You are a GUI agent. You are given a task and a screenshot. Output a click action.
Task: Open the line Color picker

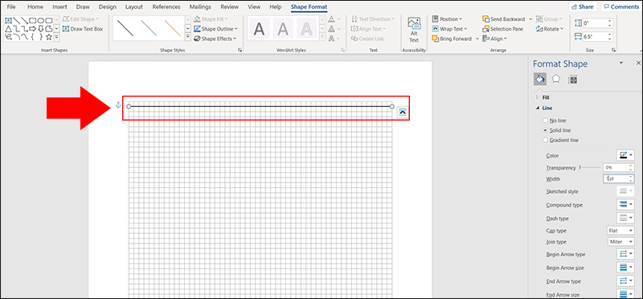click(625, 155)
